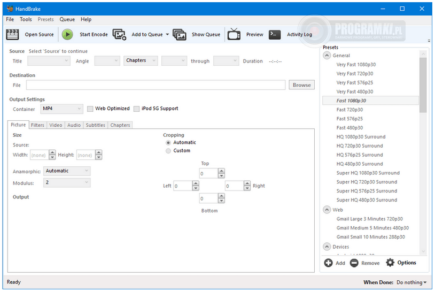Click the green Start Encode play icon

67,34
